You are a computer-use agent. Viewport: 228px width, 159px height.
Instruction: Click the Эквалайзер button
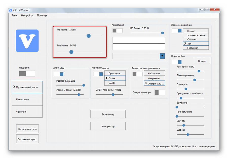(108, 115)
